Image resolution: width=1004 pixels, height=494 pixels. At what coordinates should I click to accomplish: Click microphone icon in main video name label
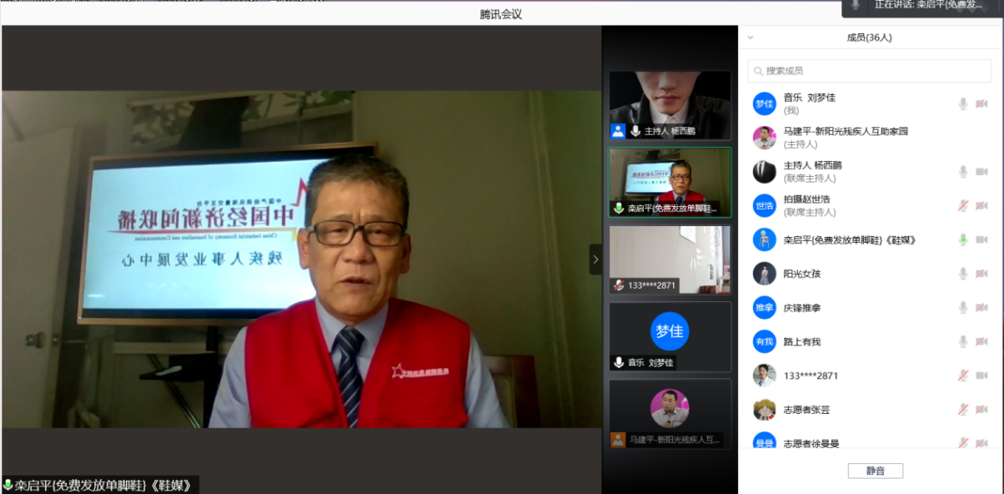8,485
